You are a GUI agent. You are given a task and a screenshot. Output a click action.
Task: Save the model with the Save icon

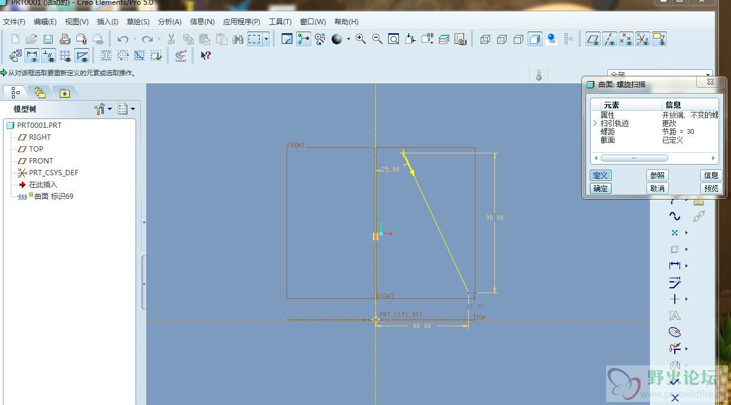(x=48, y=40)
